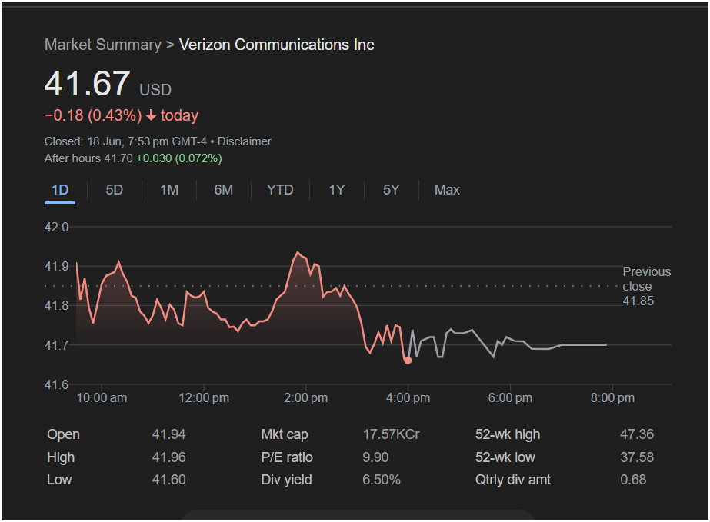Viewport: 710px width, 522px height.
Task: Click the 52-wk low label
Action: coord(505,457)
